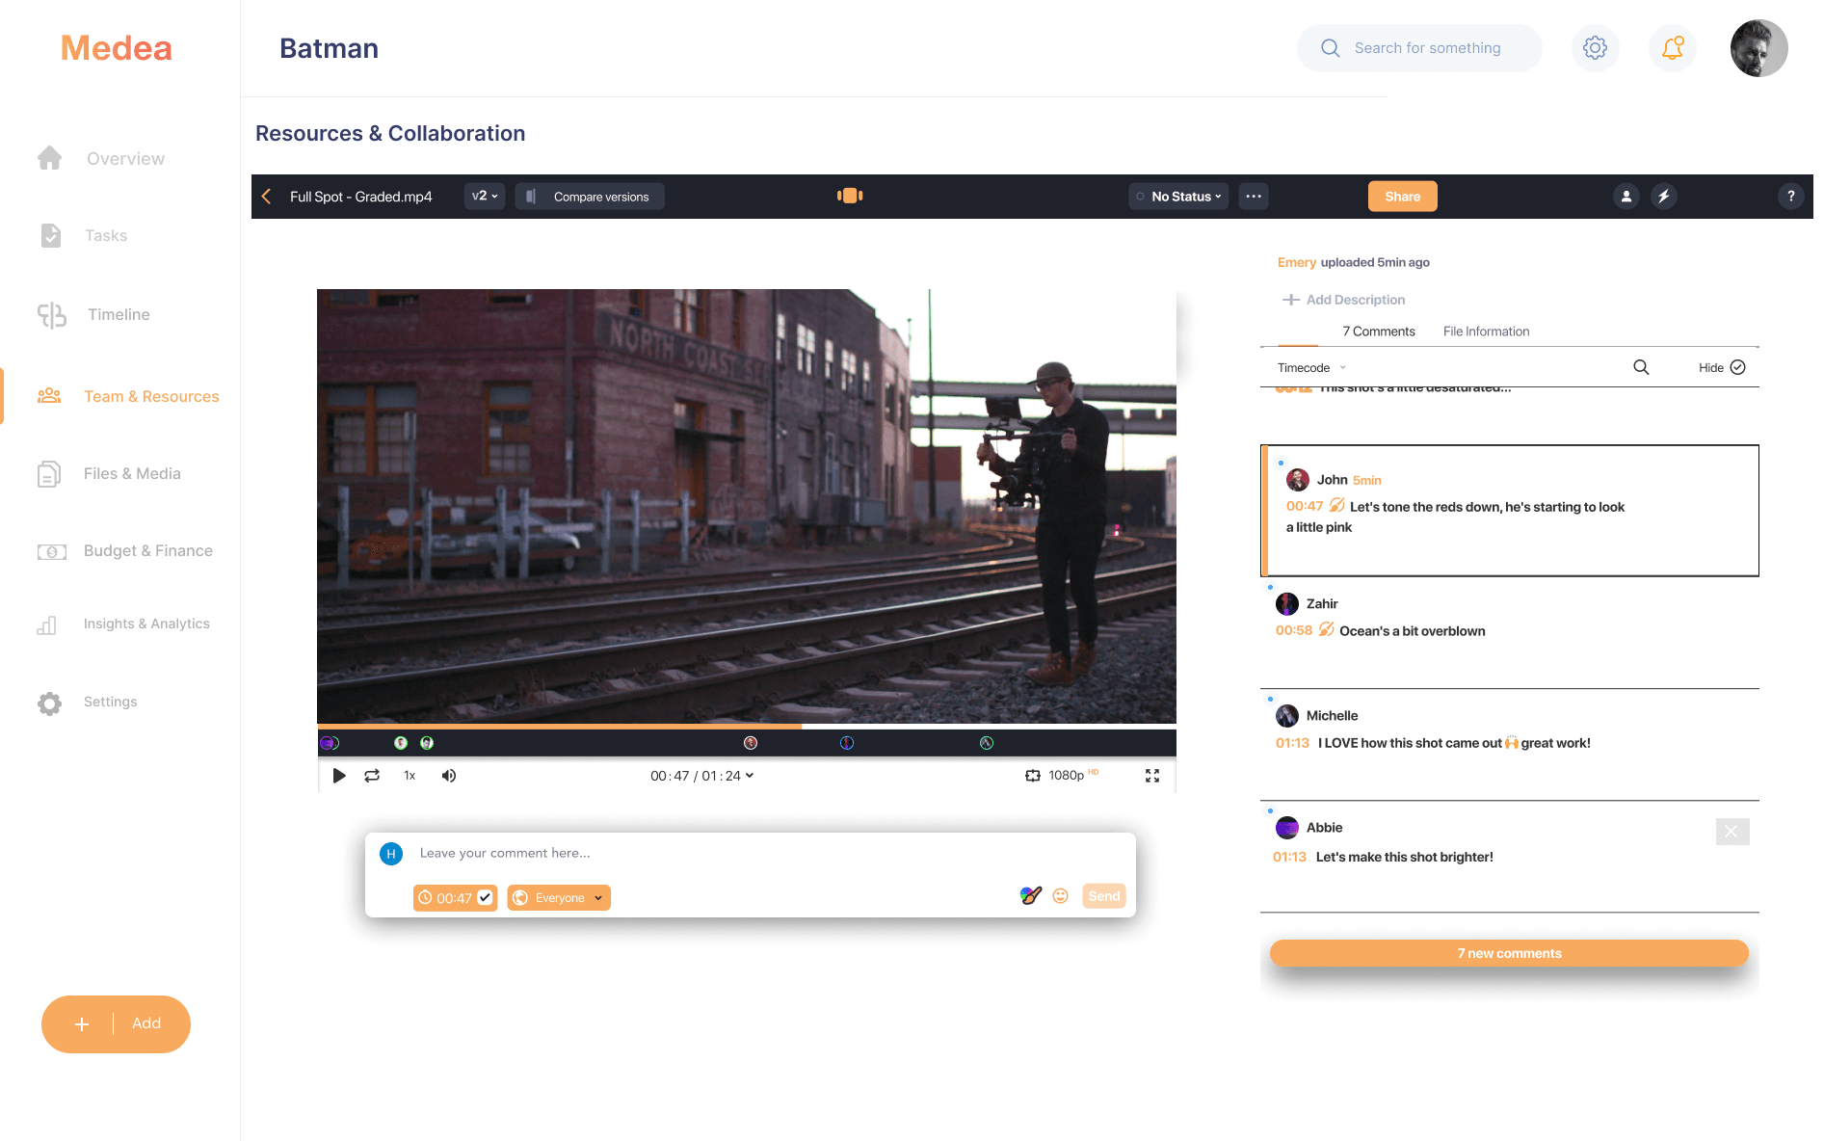Open Files & Media in the sidebar
1824x1141 pixels.
click(x=132, y=473)
